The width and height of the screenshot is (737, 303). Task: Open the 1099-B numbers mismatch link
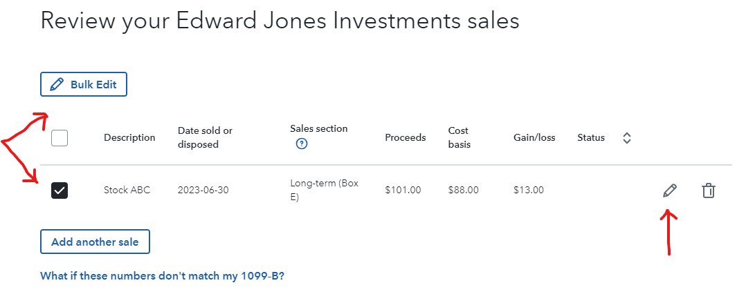pos(163,276)
